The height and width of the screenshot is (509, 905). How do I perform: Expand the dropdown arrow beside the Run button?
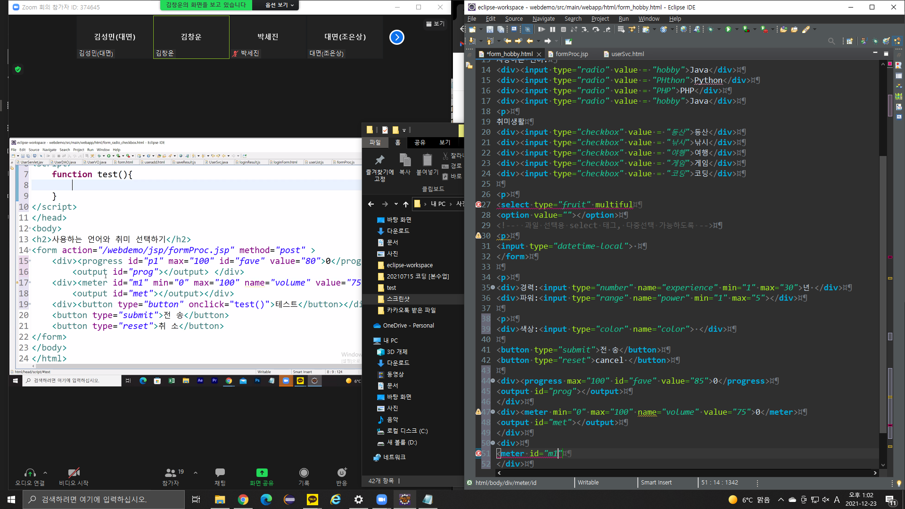[737, 29]
